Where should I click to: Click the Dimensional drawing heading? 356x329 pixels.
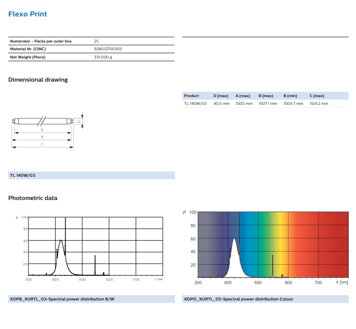point(38,80)
